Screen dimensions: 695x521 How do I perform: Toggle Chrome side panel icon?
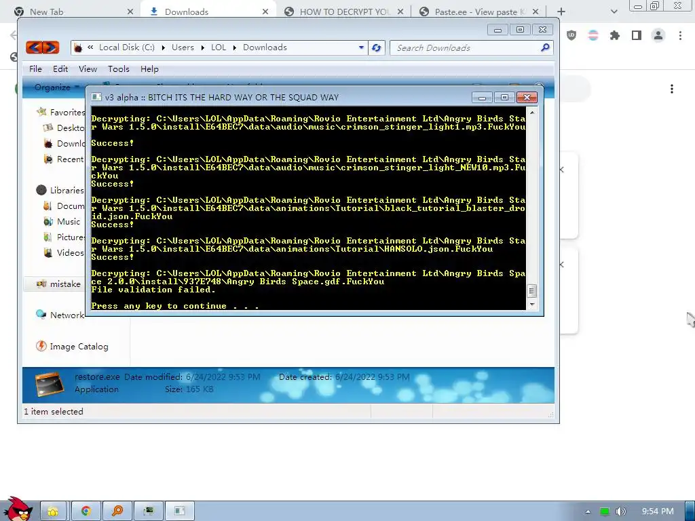click(x=637, y=35)
